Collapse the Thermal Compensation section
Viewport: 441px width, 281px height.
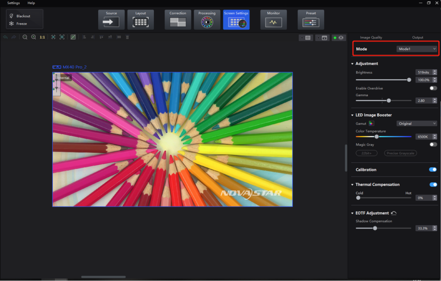tap(352, 185)
